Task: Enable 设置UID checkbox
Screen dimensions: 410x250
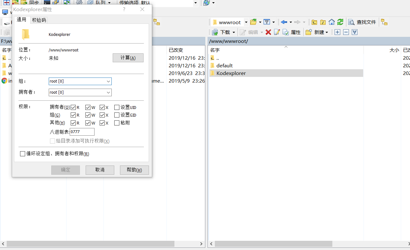Action: [117, 107]
